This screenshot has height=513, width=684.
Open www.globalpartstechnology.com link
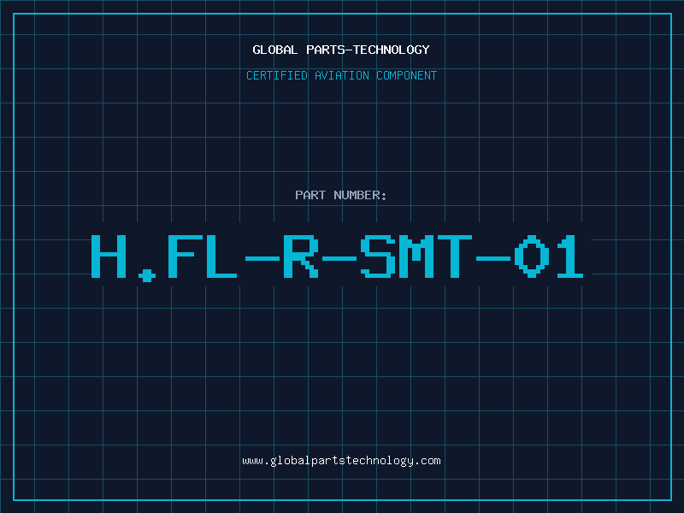click(x=341, y=461)
